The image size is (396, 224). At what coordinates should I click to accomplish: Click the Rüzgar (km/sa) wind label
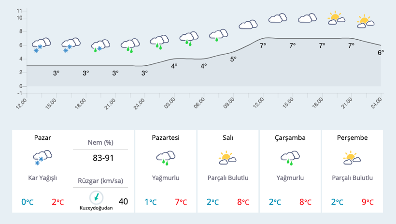pyautogui.click(x=100, y=180)
